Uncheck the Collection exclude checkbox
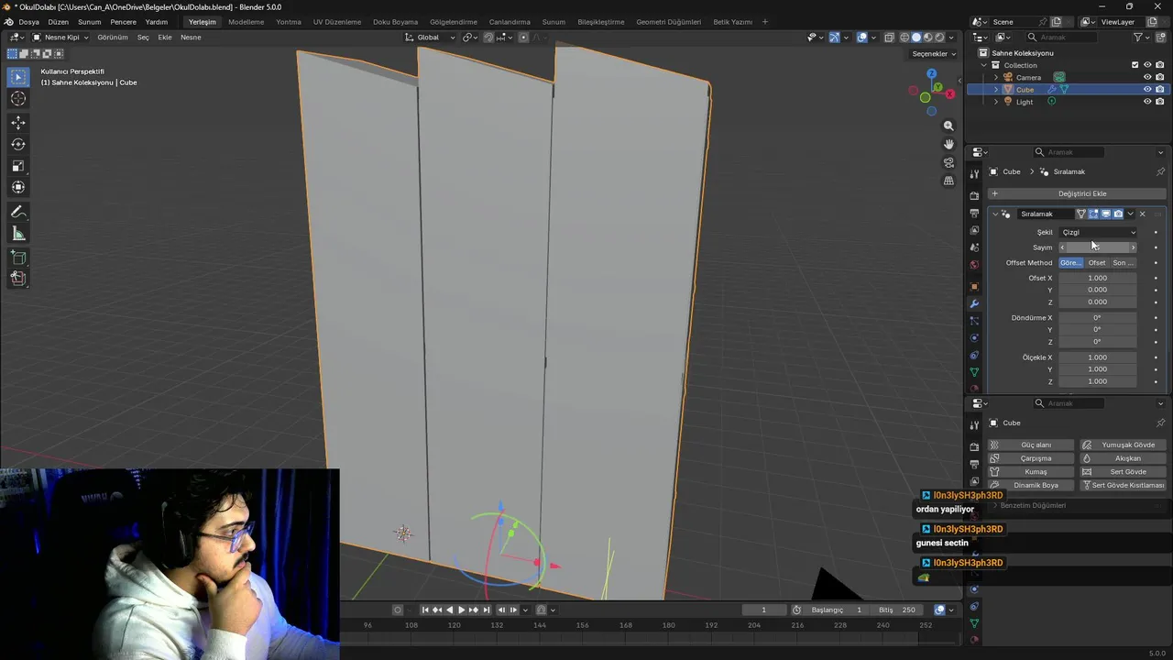 pyautogui.click(x=1135, y=65)
